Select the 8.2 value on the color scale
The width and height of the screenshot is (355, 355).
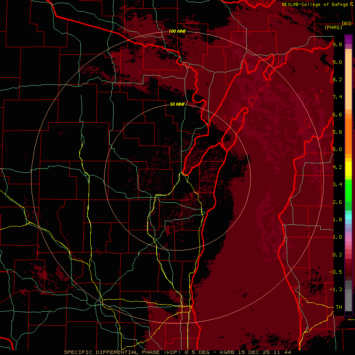coord(337,79)
